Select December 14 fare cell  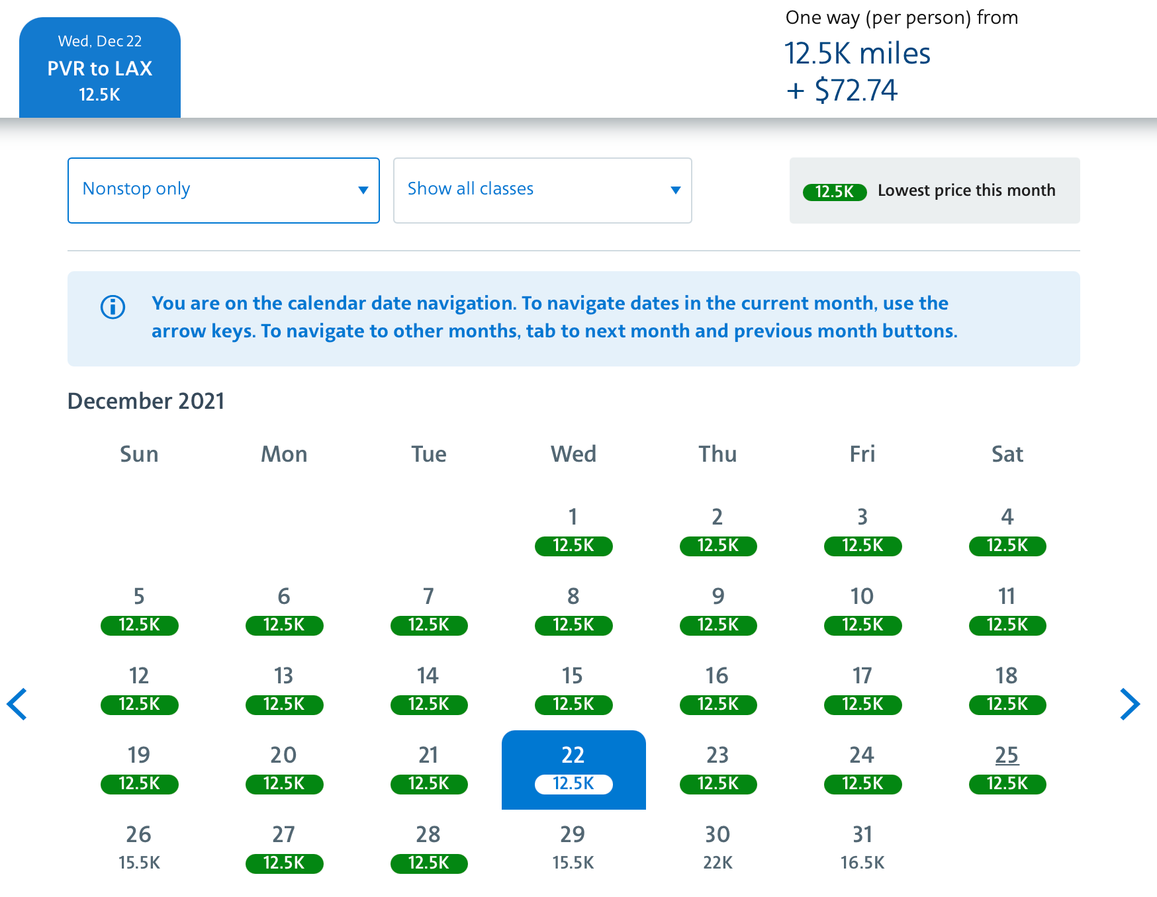point(428,689)
